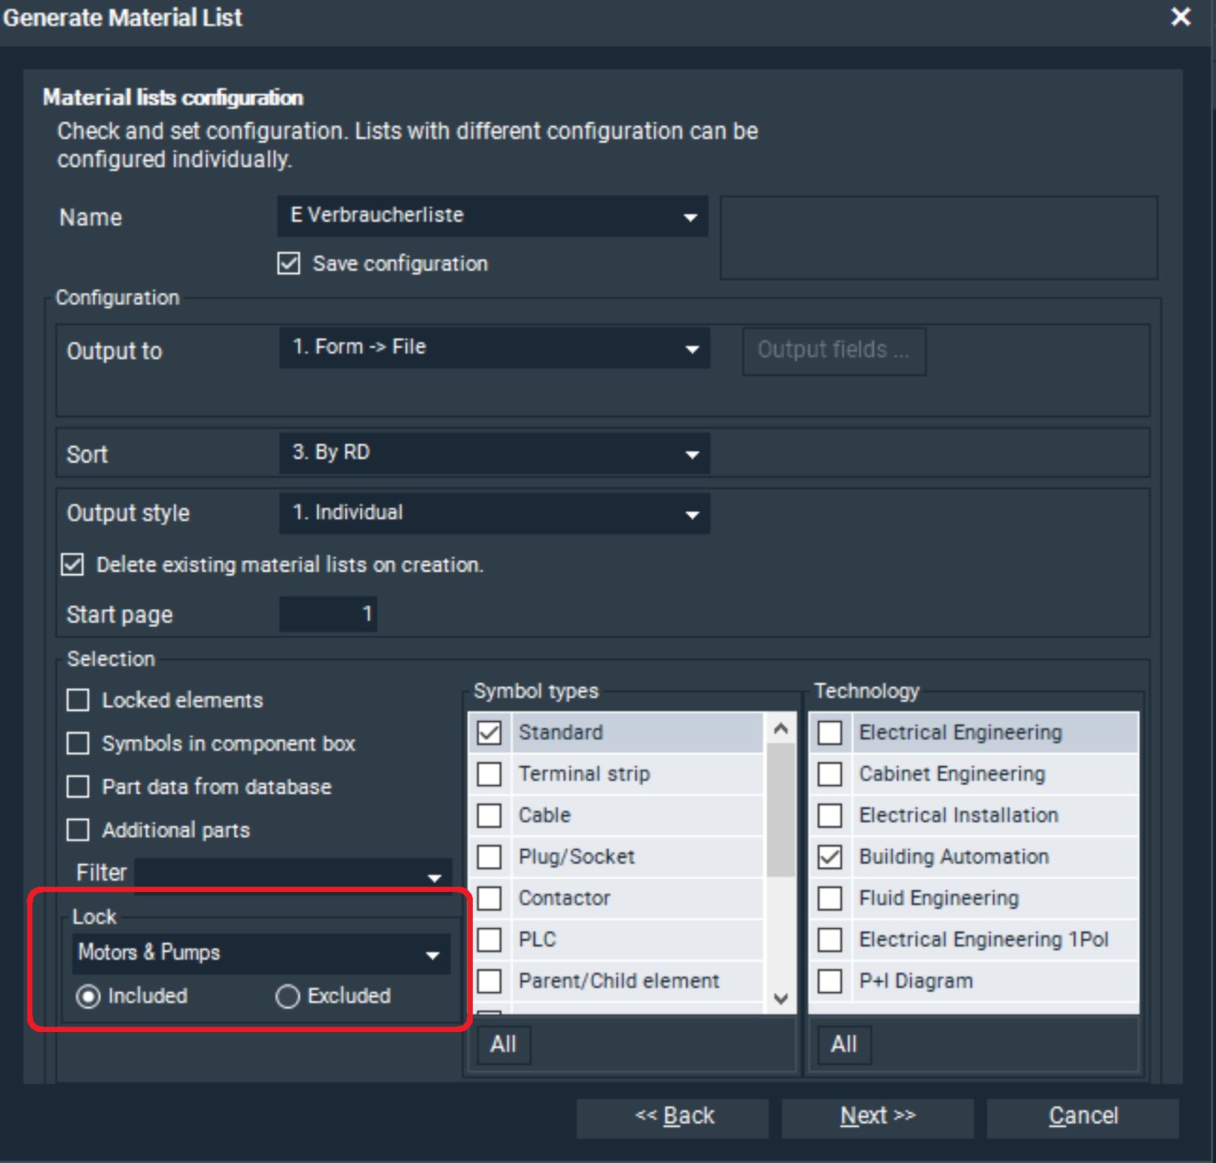The image size is (1216, 1163).
Task: Open the Output to dropdown
Action: [494, 348]
